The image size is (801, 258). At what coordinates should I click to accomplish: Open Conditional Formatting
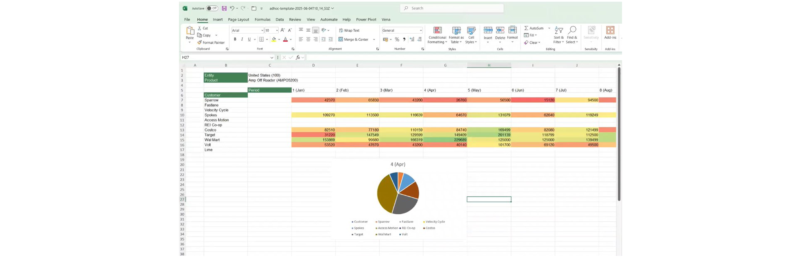point(437,35)
